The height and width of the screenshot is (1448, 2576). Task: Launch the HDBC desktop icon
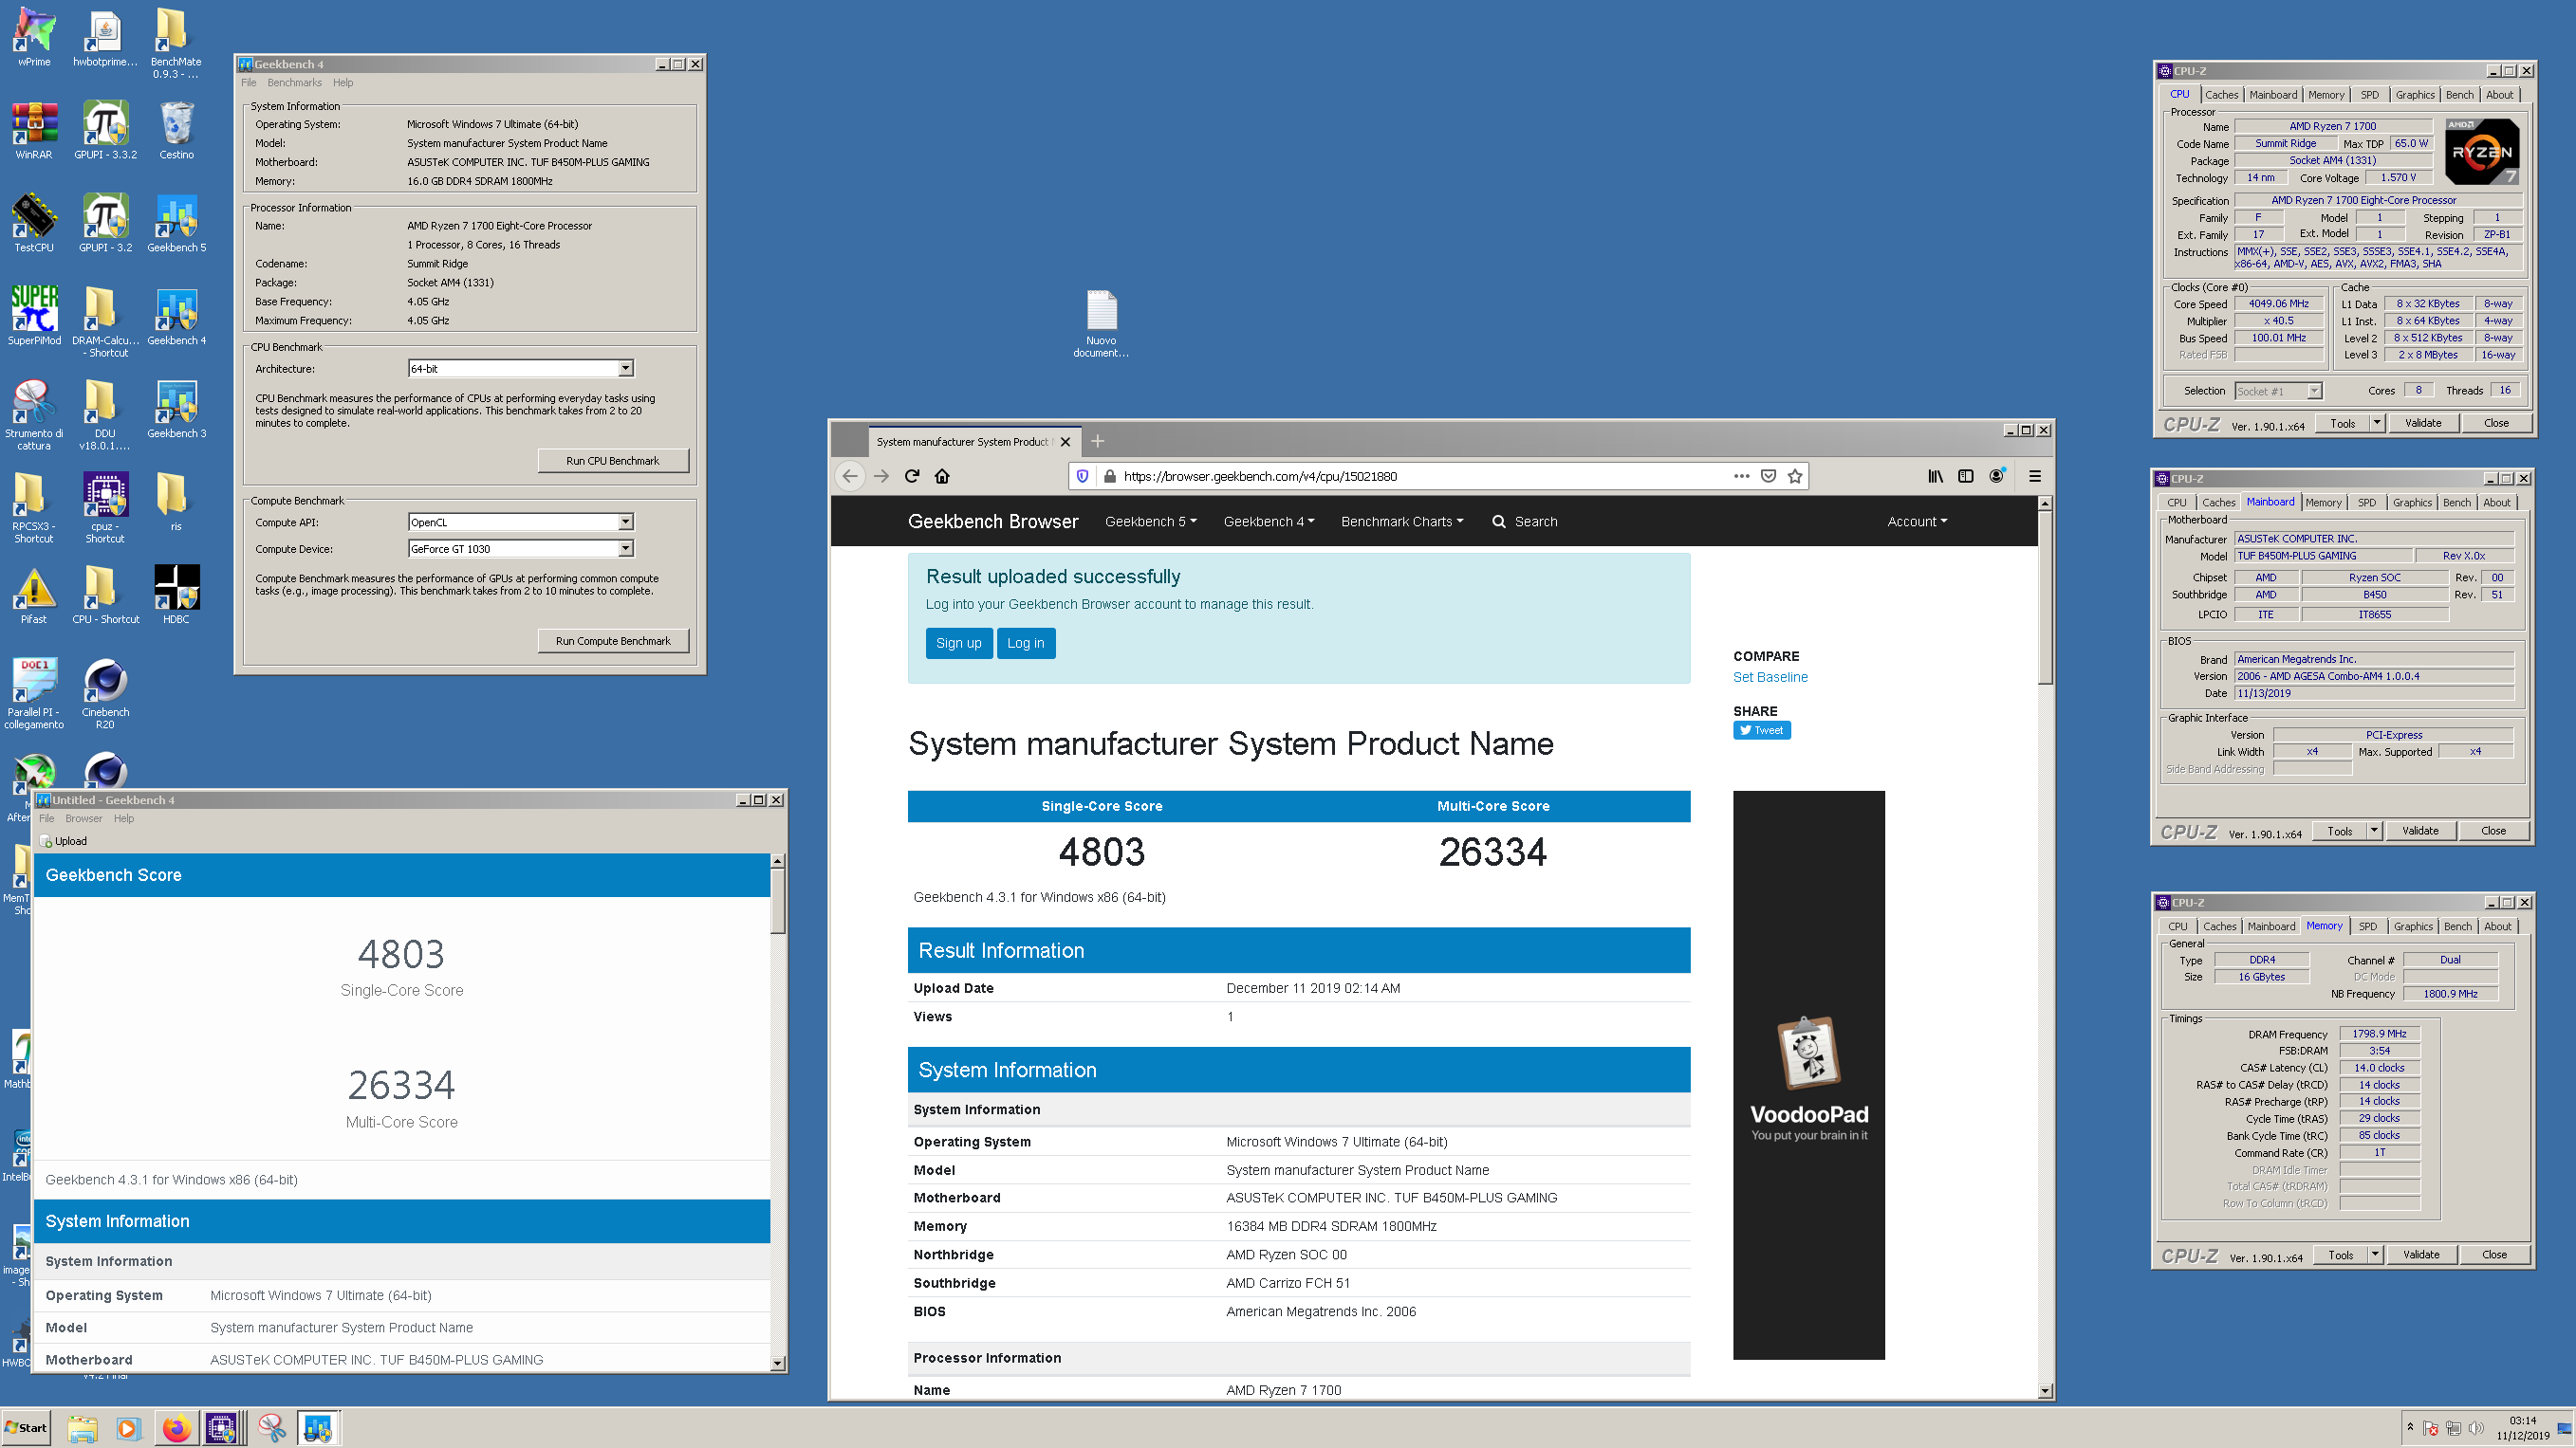tap(176, 595)
